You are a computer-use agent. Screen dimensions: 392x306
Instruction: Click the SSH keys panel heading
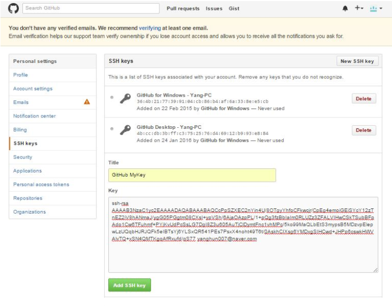coord(121,61)
